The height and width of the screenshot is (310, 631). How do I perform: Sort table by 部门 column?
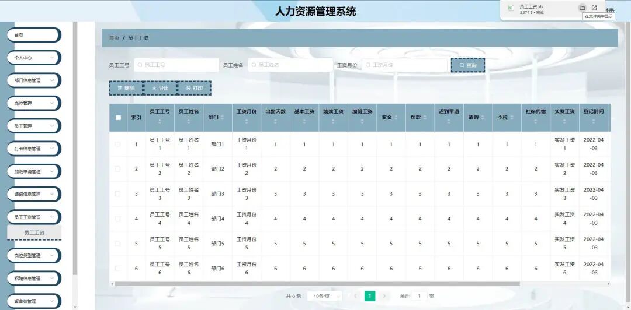pyautogui.click(x=223, y=118)
